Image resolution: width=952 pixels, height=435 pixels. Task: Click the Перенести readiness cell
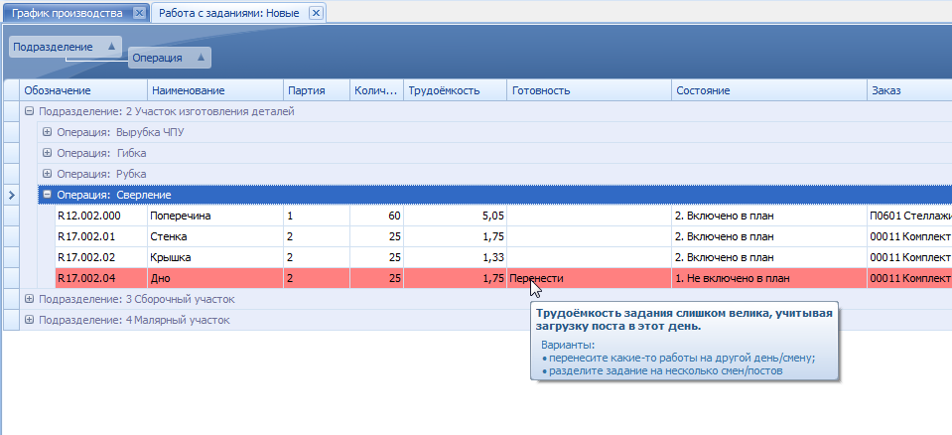pos(589,278)
